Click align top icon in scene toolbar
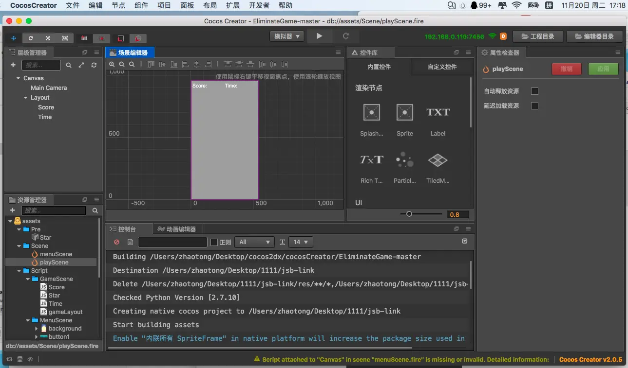628x368 pixels. click(151, 64)
